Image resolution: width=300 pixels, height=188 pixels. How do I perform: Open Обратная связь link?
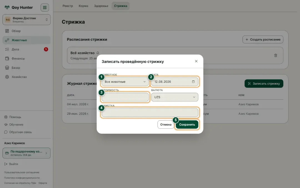[21, 132]
